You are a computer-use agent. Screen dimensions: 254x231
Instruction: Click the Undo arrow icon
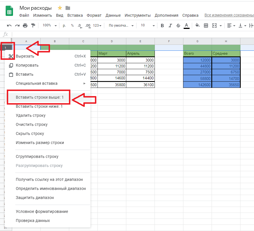9,26
